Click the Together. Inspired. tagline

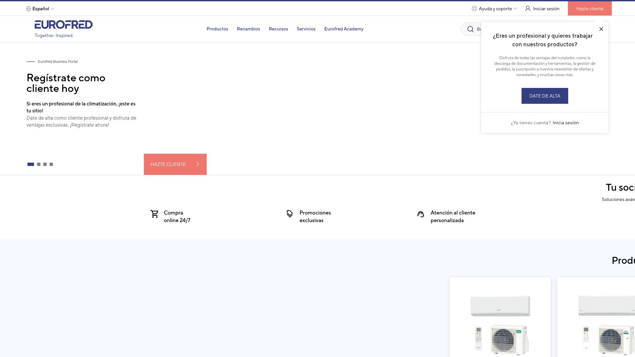point(54,35)
